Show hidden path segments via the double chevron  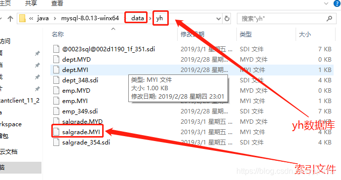click(31, 18)
